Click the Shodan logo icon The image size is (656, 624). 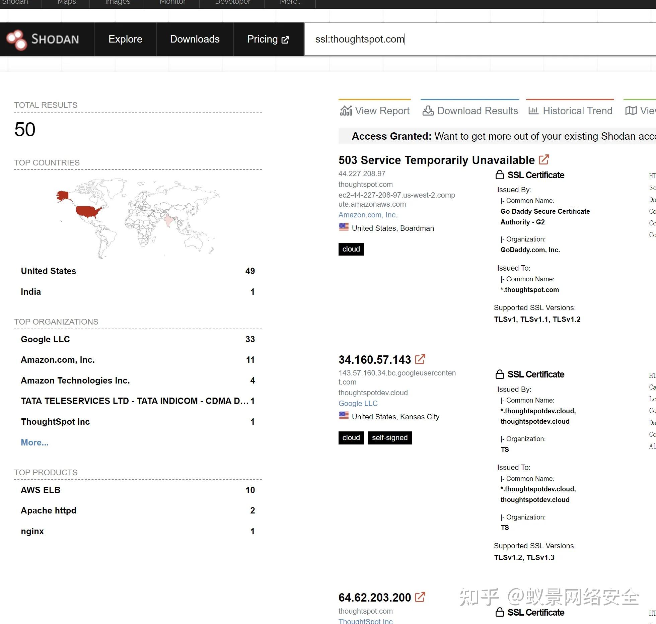(x=16, y=40)
